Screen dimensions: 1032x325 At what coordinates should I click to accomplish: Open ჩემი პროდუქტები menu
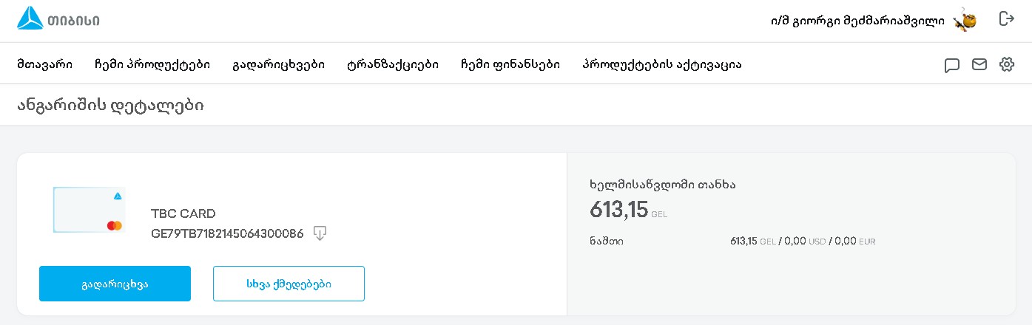click(x=152, y=64)
